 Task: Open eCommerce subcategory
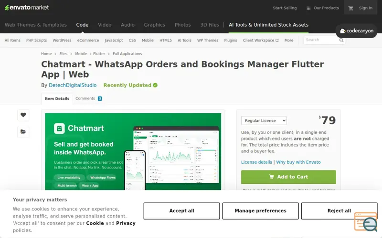(88, 40)
